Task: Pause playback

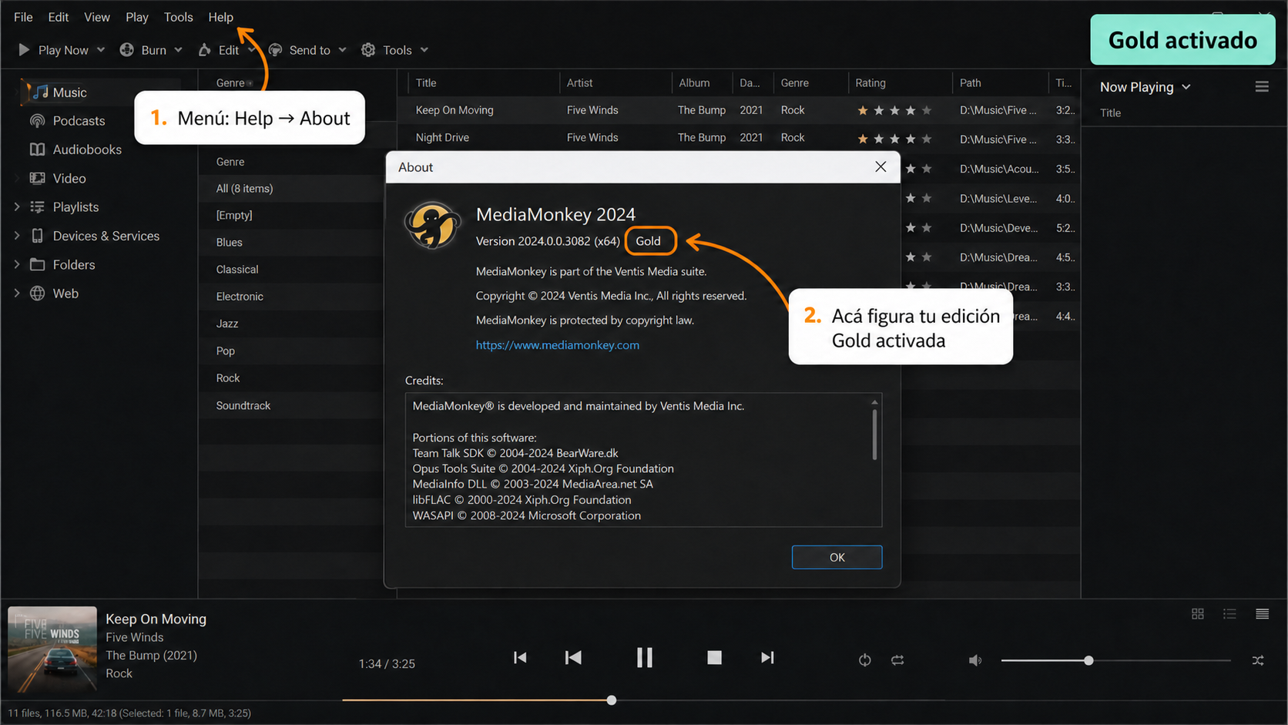Action: (x=645, y=658)
